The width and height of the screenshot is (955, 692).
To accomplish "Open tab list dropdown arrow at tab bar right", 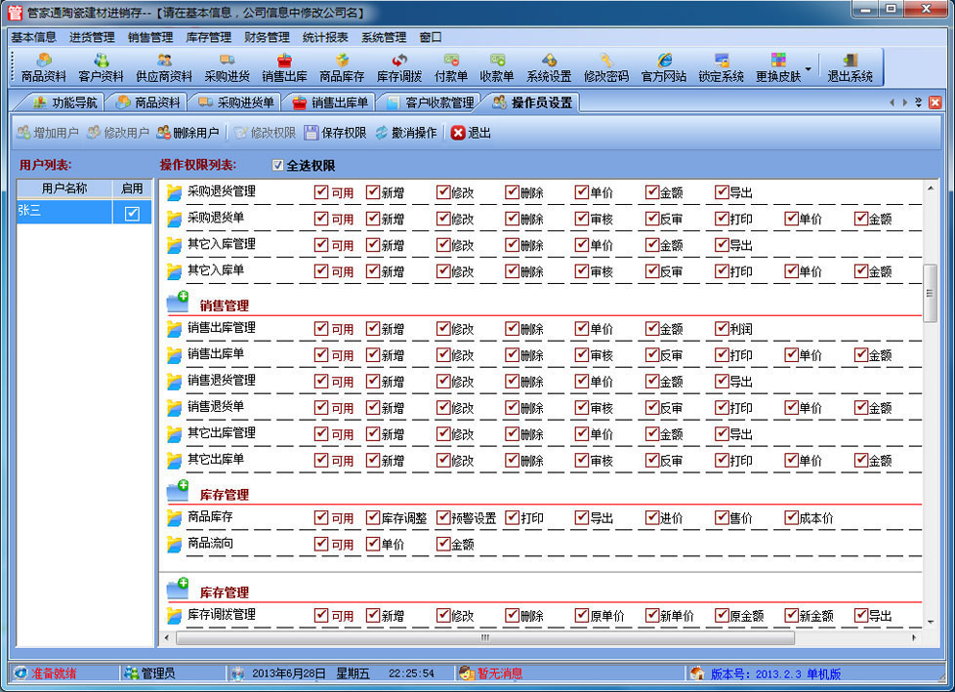I will point(918,102).
